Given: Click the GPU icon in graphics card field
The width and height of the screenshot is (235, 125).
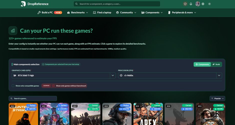Looking at the screenshot, I should tap(15, 75).
